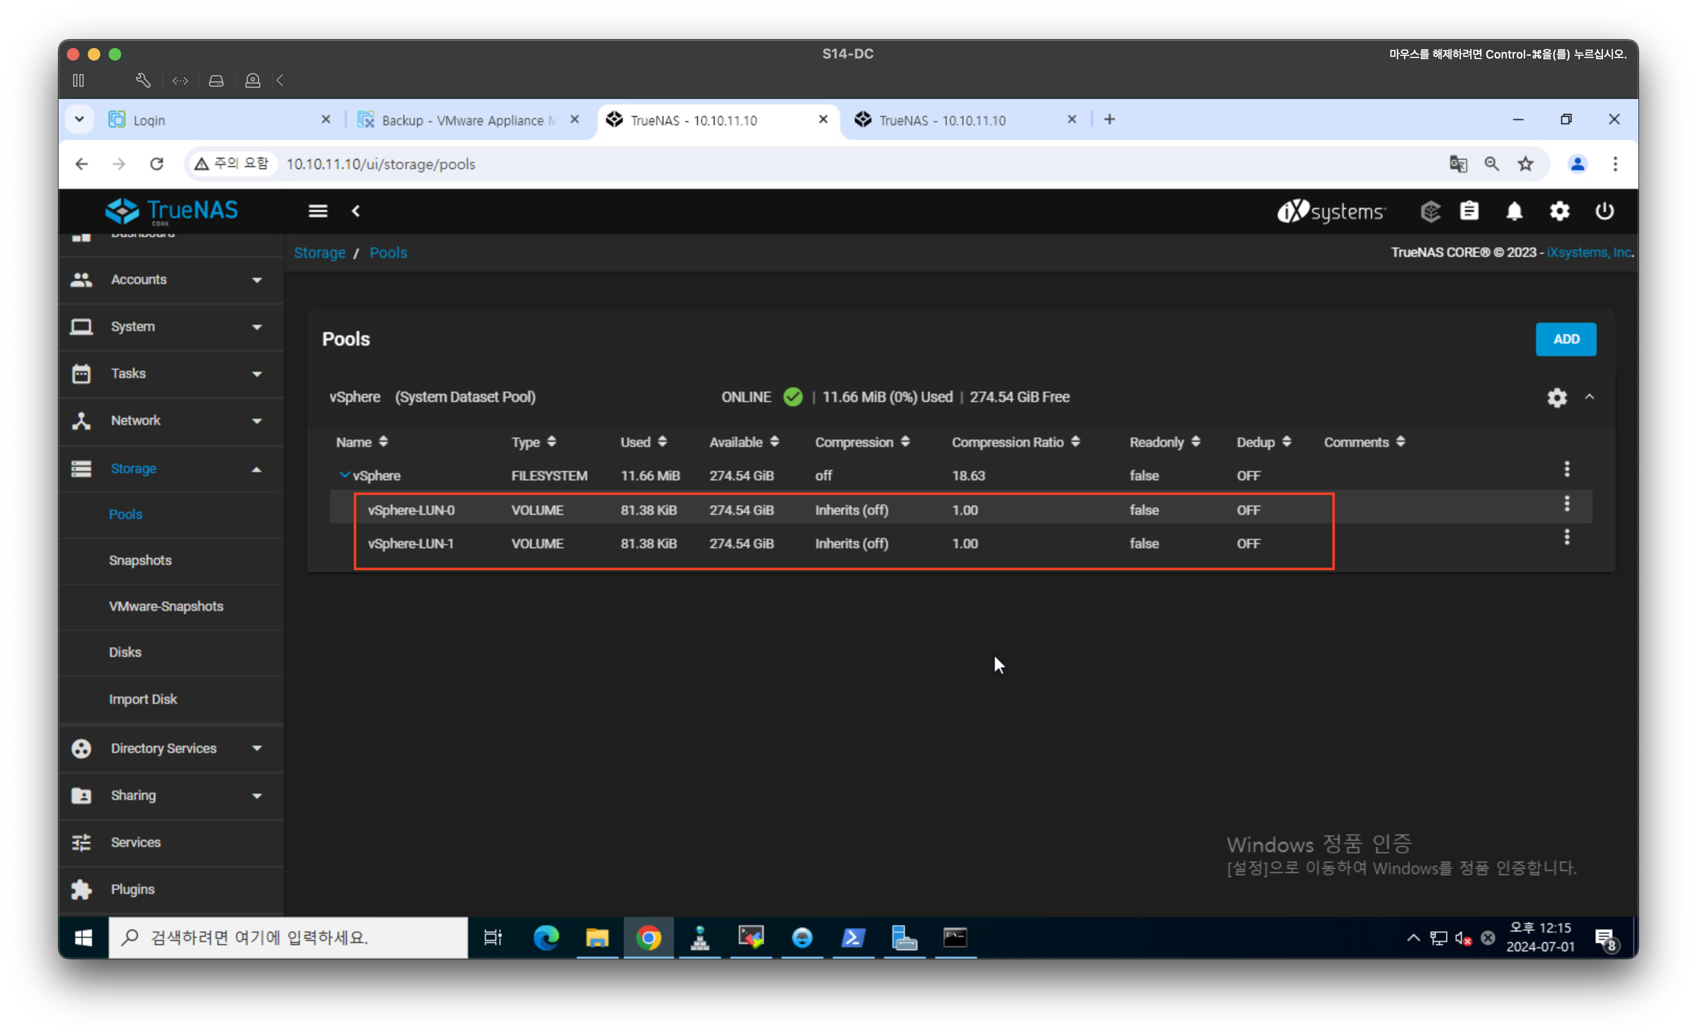Open the settings gear in top bar
Screen dimensions: 1697x1036
point(1559,211)
